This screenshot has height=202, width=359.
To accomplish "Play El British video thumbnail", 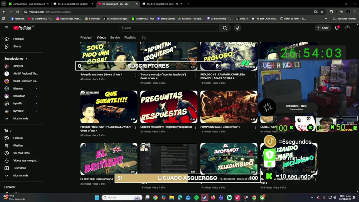I will coord(109,159).
